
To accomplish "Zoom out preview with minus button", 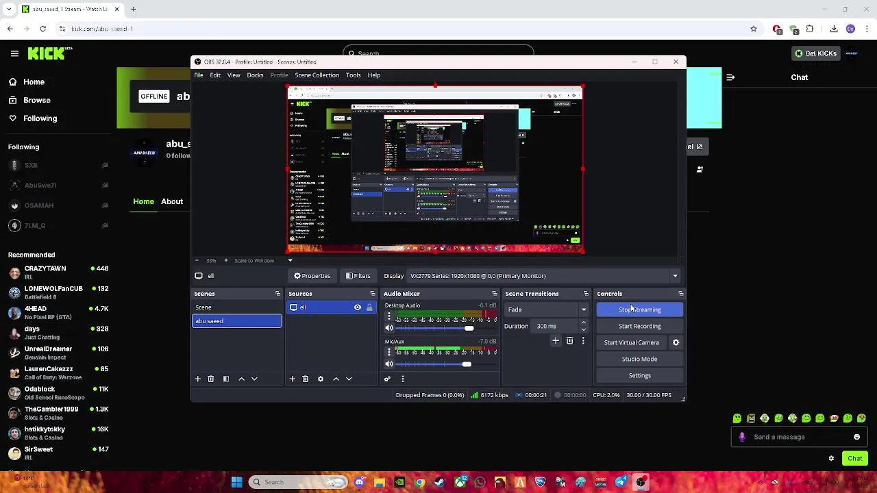I will coord(197,261).
